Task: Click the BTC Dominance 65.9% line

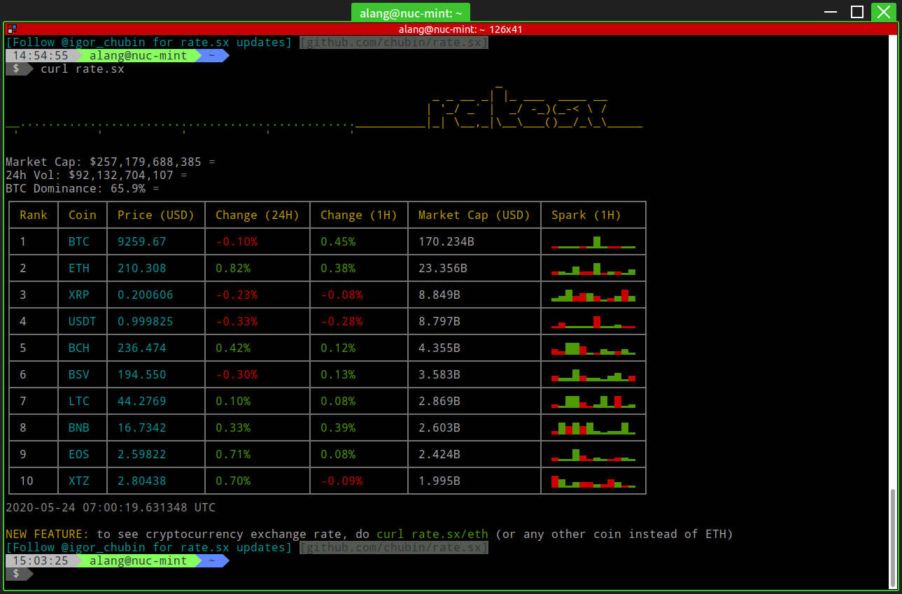Action: pos(83,188)
